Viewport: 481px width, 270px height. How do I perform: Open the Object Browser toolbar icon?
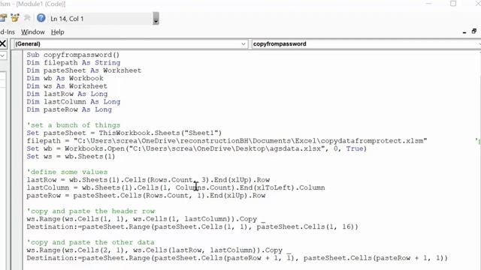click(x=14, y=18)
